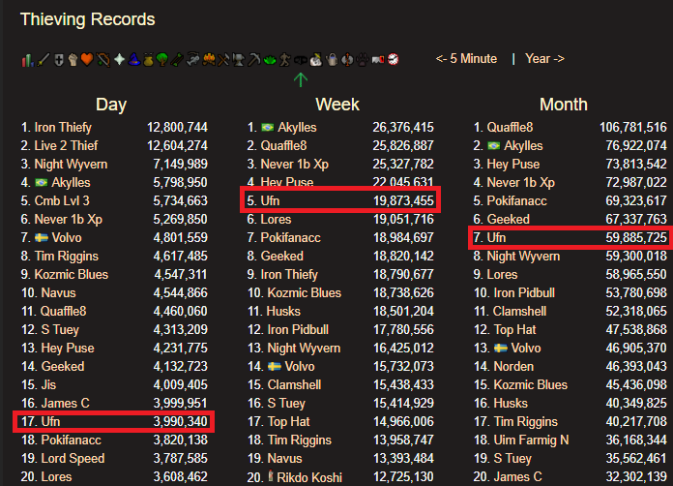Open Hey Puse in Month list
The height and width of the screenshot is (486, 673).
tap(512, 165)
